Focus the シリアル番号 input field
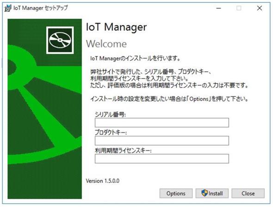This screenshot has width=273, height=207. pos(162,123)
